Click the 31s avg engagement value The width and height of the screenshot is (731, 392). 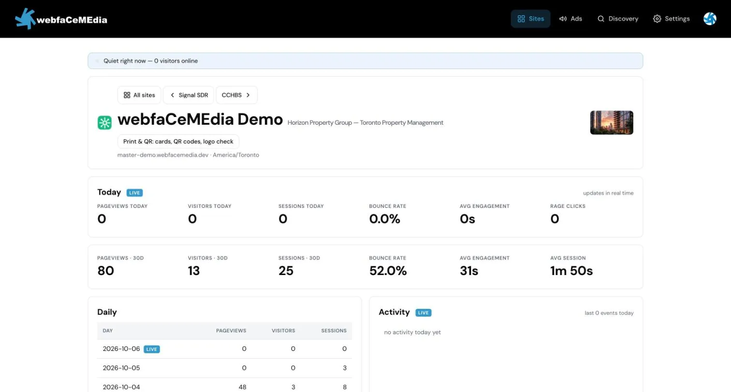[469, 271]
